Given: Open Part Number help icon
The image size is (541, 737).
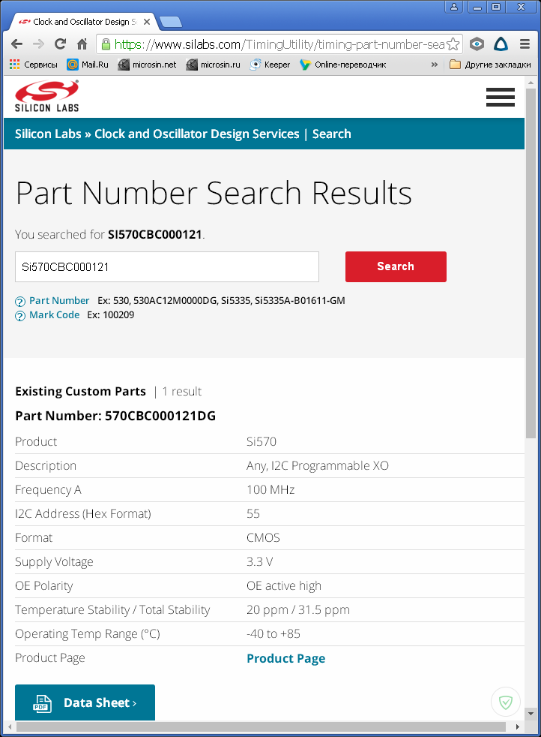Looking at the screenshot, I should click(x=20, y=301).
